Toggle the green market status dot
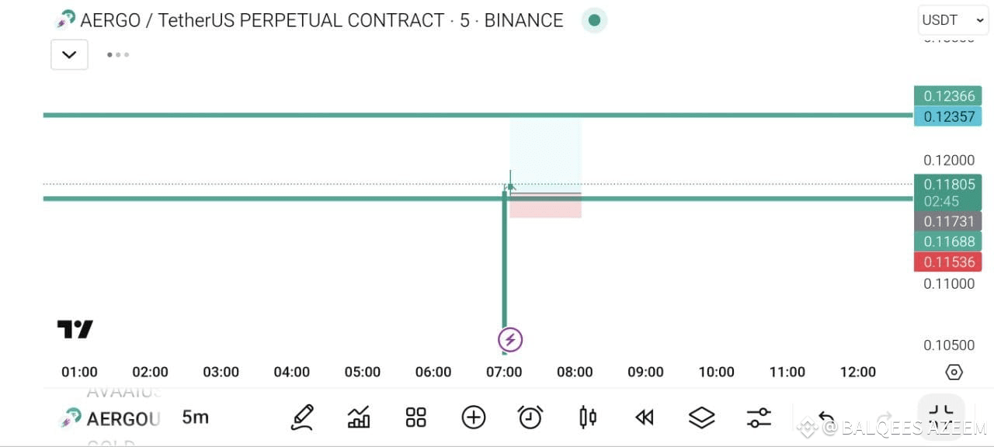 (594, 20)
